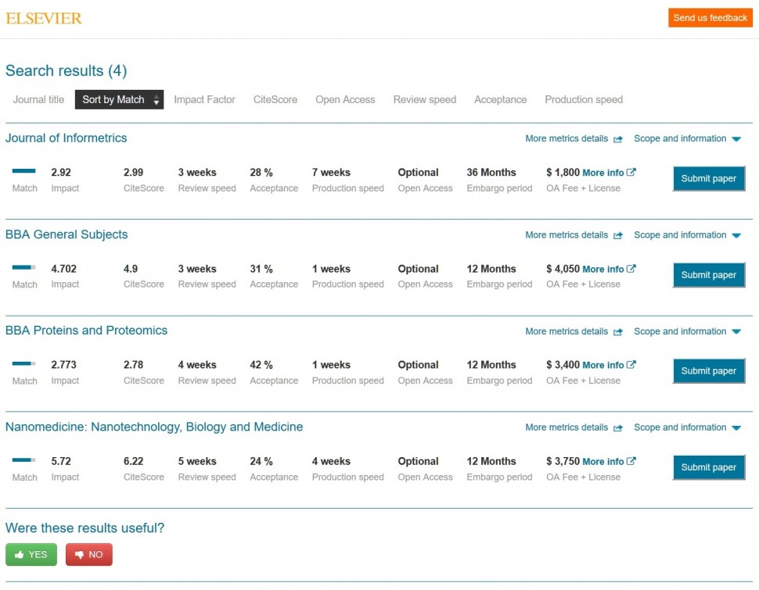Submit paper to BBA General Subjects
This screenshot has width=759, height=590.
coord(709,275)
